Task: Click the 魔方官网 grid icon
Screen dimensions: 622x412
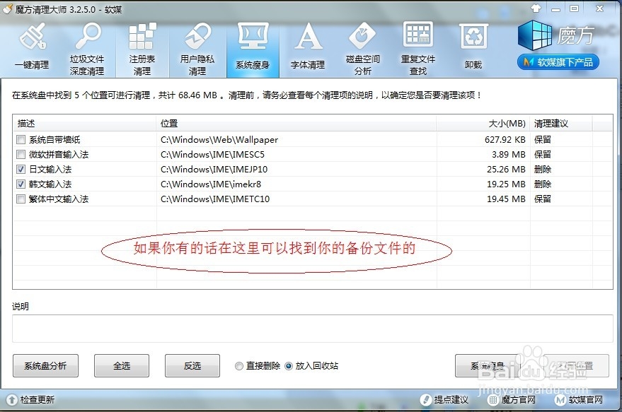Action: 493,400
